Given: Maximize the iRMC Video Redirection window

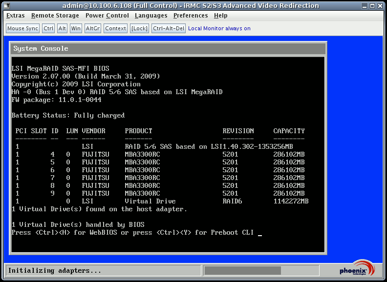Looking at the screenshot, I should coord(372,5).
